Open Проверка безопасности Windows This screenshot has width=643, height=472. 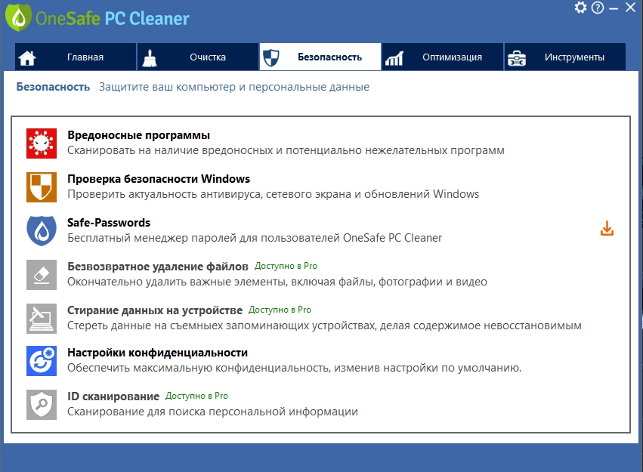point(159,179)
